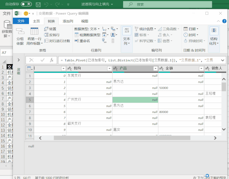Click the 转置 (Transpose) button
Viewport: 229px width, 179px height.
50,29
